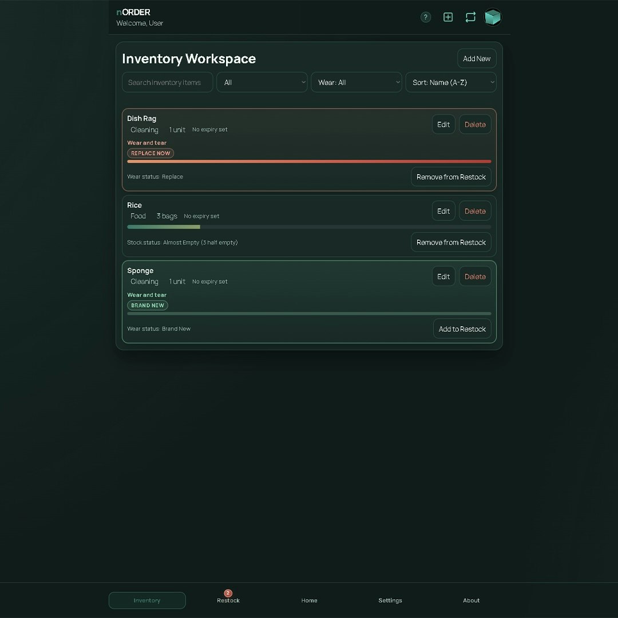Click 'Wear status: Brand New' text

tap(159, 328)
